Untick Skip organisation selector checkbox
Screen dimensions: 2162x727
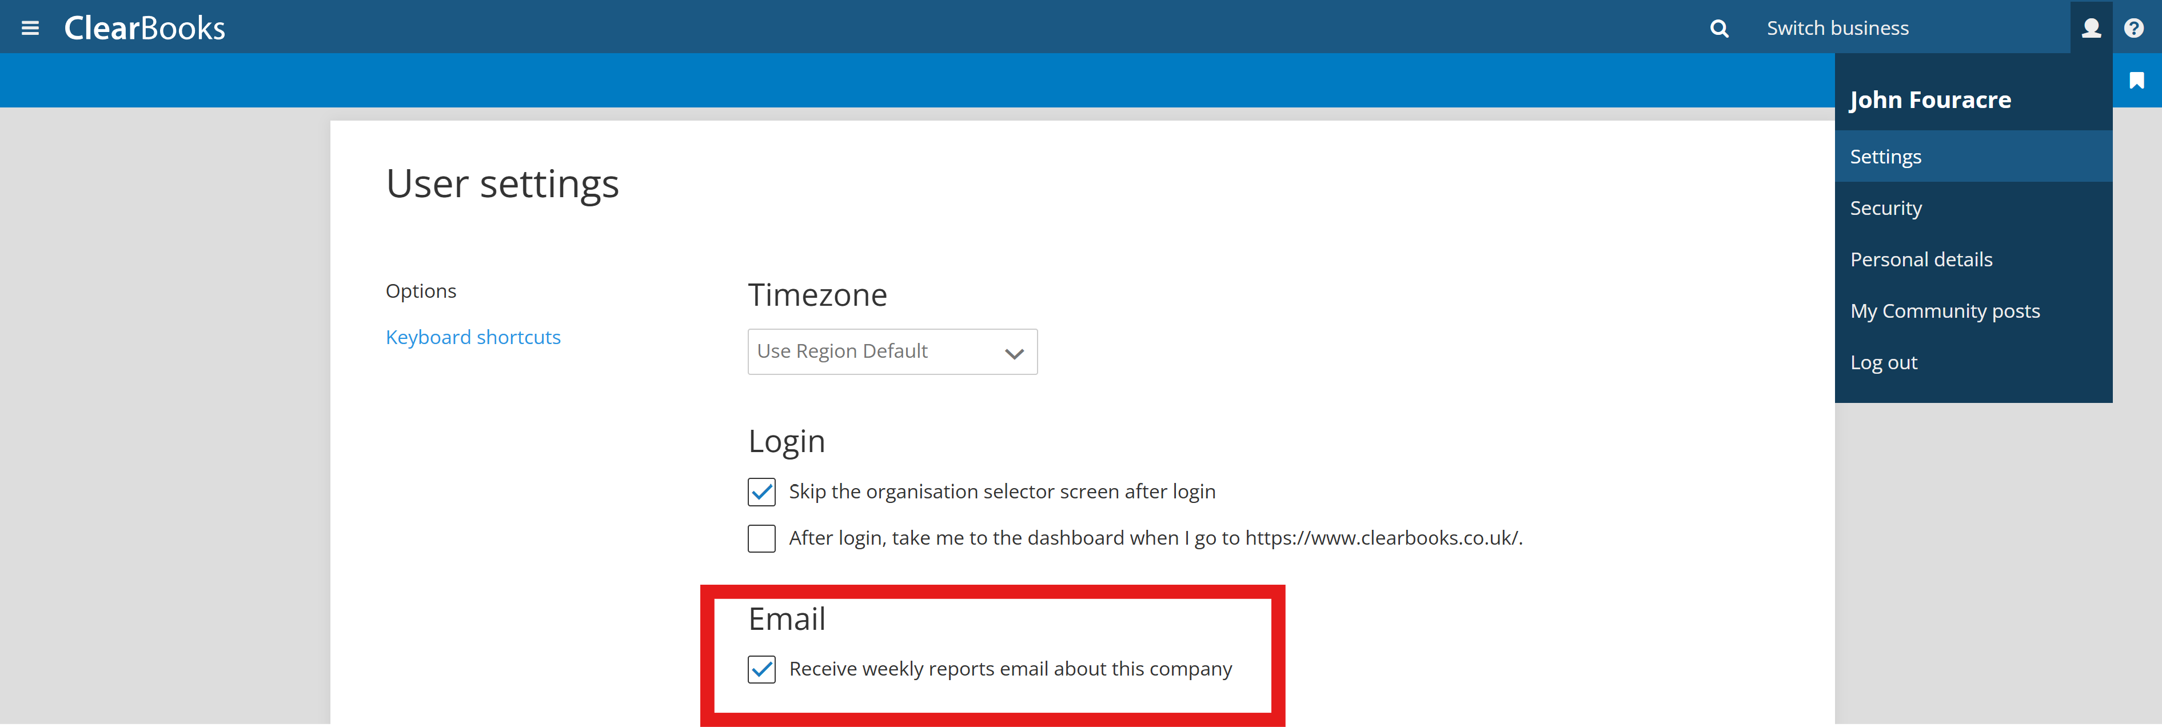761,492
